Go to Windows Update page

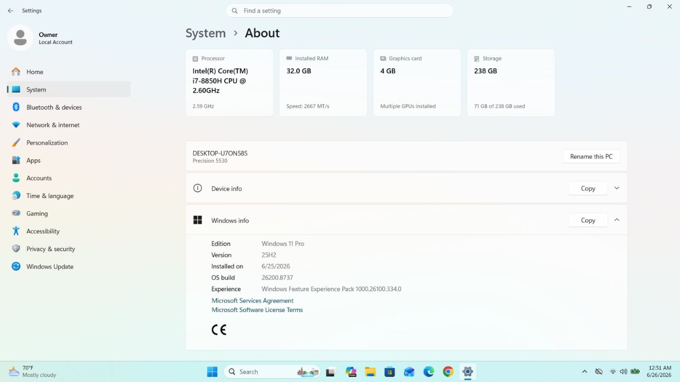pos(69,266)
